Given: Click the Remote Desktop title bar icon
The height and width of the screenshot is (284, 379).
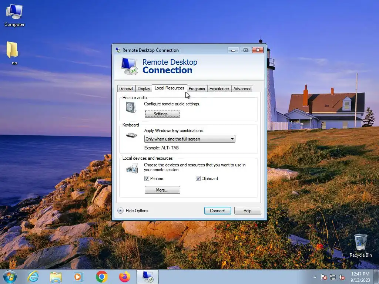Looking at the screenshot, I should (x=118, y=50).
